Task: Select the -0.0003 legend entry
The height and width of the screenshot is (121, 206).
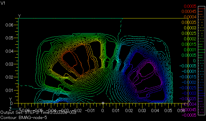Action: click(x=190, y=93)
